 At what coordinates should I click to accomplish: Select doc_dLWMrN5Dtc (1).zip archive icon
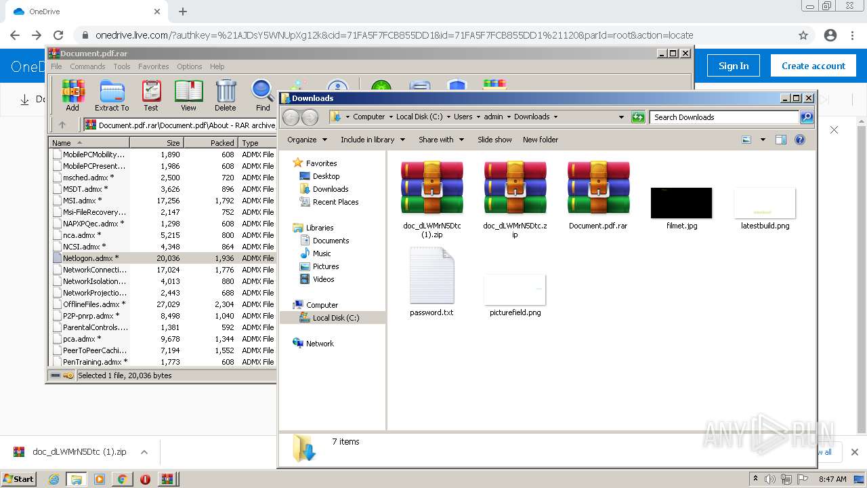click(431, 188)
